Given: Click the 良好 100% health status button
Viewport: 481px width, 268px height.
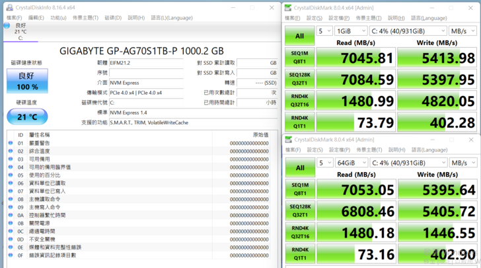Looking at the screenshot, I should [27, 81].
